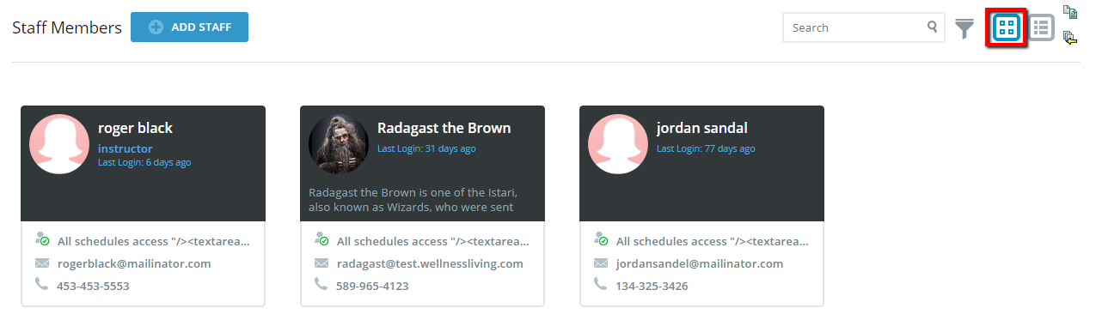The image size is (1102, 314).
Task: Open the jordan sandal staff name
Action: point(702,128)
